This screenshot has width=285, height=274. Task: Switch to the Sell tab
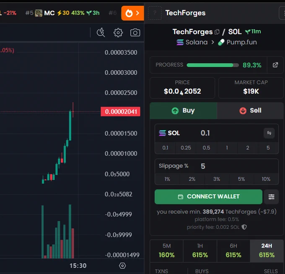[x=250, y=111]
